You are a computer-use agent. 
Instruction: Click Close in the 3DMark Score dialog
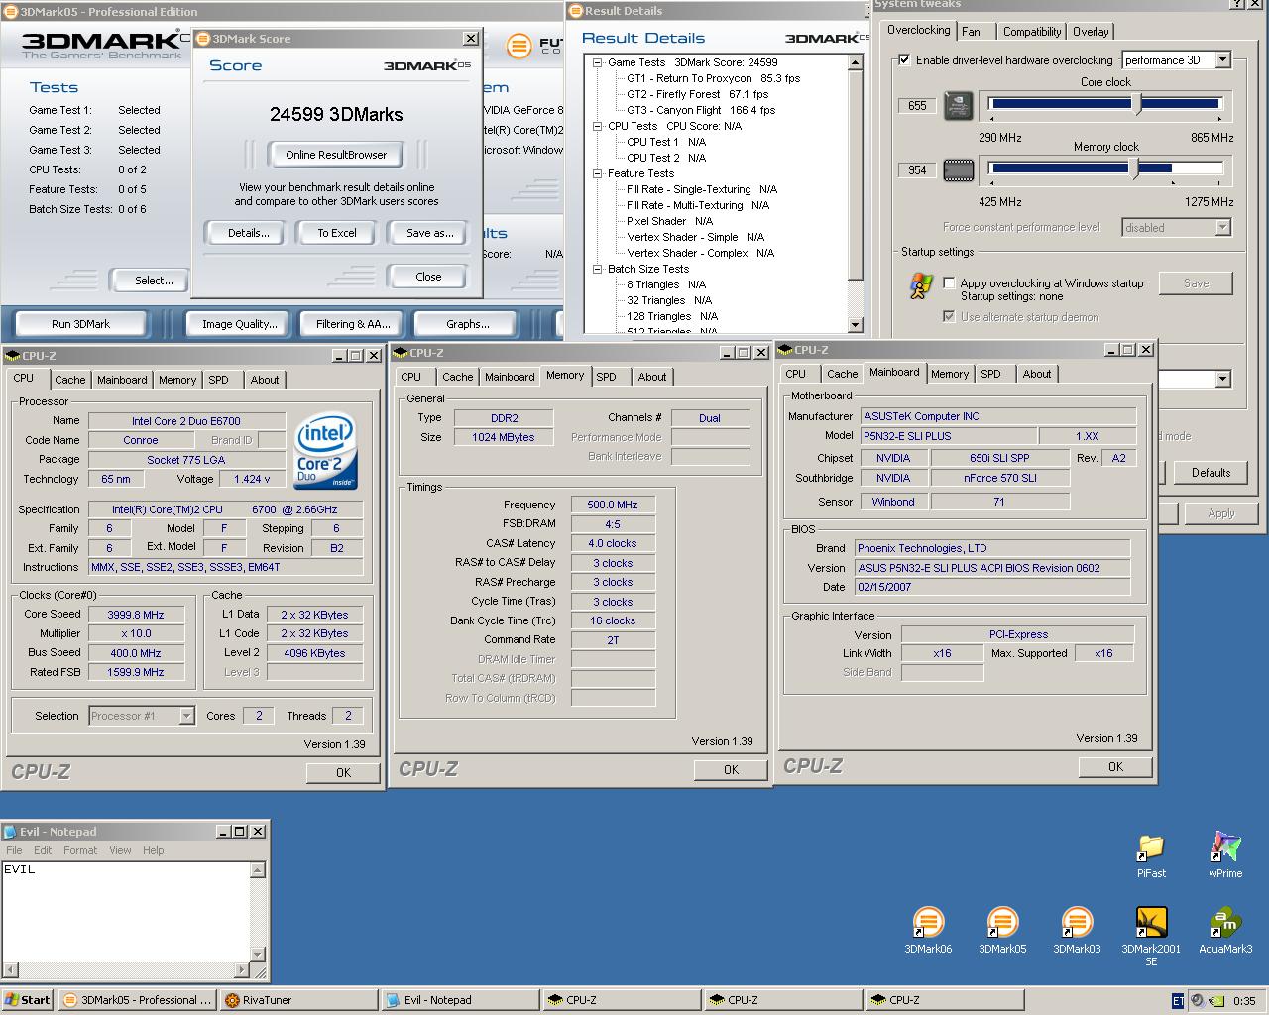pos(428,277)
